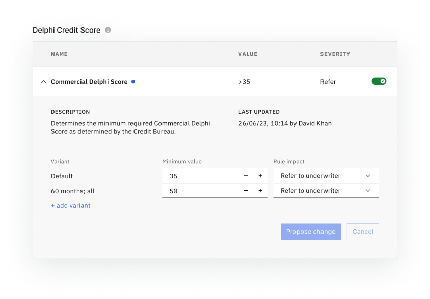Collapse the Commercial Delphi Score row chevron
The width and height of the screenshot is (430, 299).
tap(43, 82)
